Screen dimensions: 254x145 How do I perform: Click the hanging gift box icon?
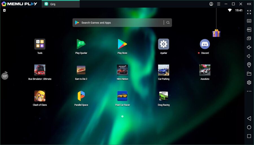coord(216,33)
